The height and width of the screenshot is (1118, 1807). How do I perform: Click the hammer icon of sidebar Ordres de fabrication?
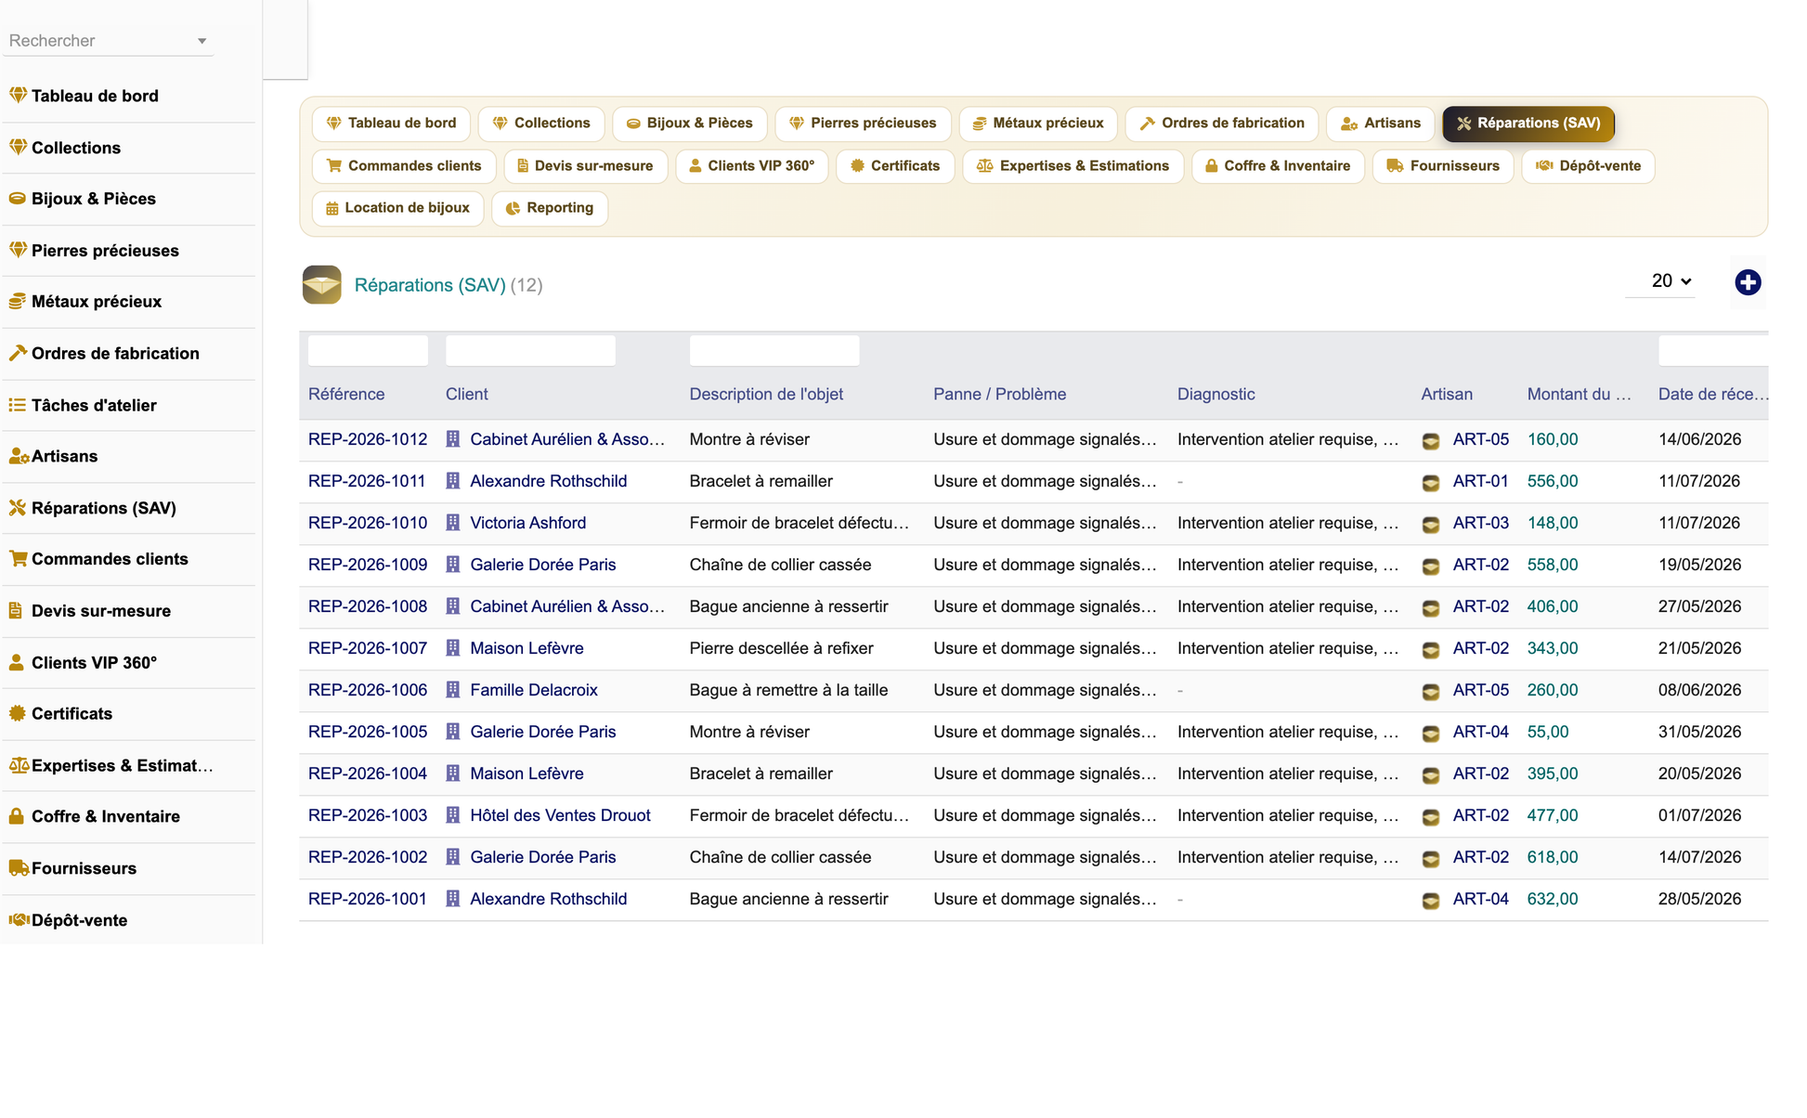pos(18,353)
